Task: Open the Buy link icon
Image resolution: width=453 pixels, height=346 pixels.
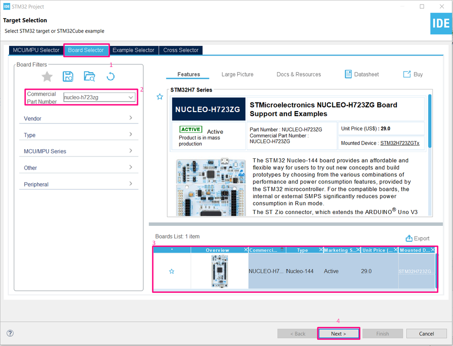Action: [407, 74]
